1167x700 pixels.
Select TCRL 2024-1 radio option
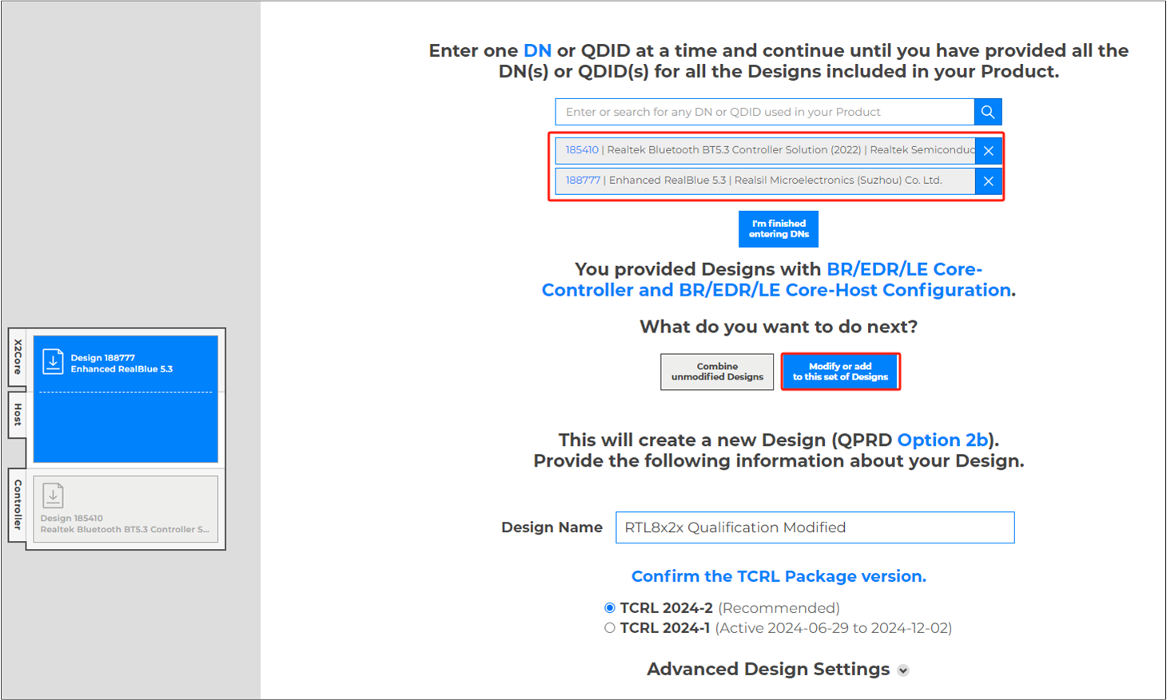[610, 628]
